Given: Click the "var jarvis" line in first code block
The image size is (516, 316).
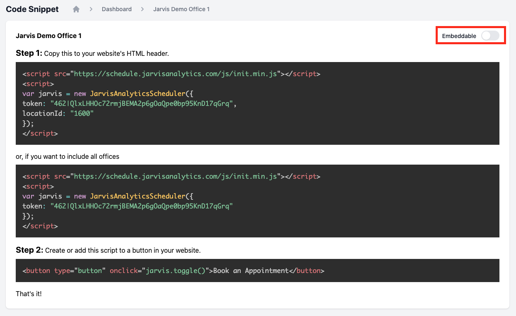Looking at the screenshot, I should pos(108,93).
